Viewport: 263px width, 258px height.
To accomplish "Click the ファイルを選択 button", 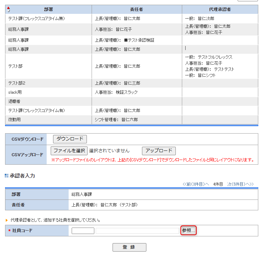I will click(69, 150).
